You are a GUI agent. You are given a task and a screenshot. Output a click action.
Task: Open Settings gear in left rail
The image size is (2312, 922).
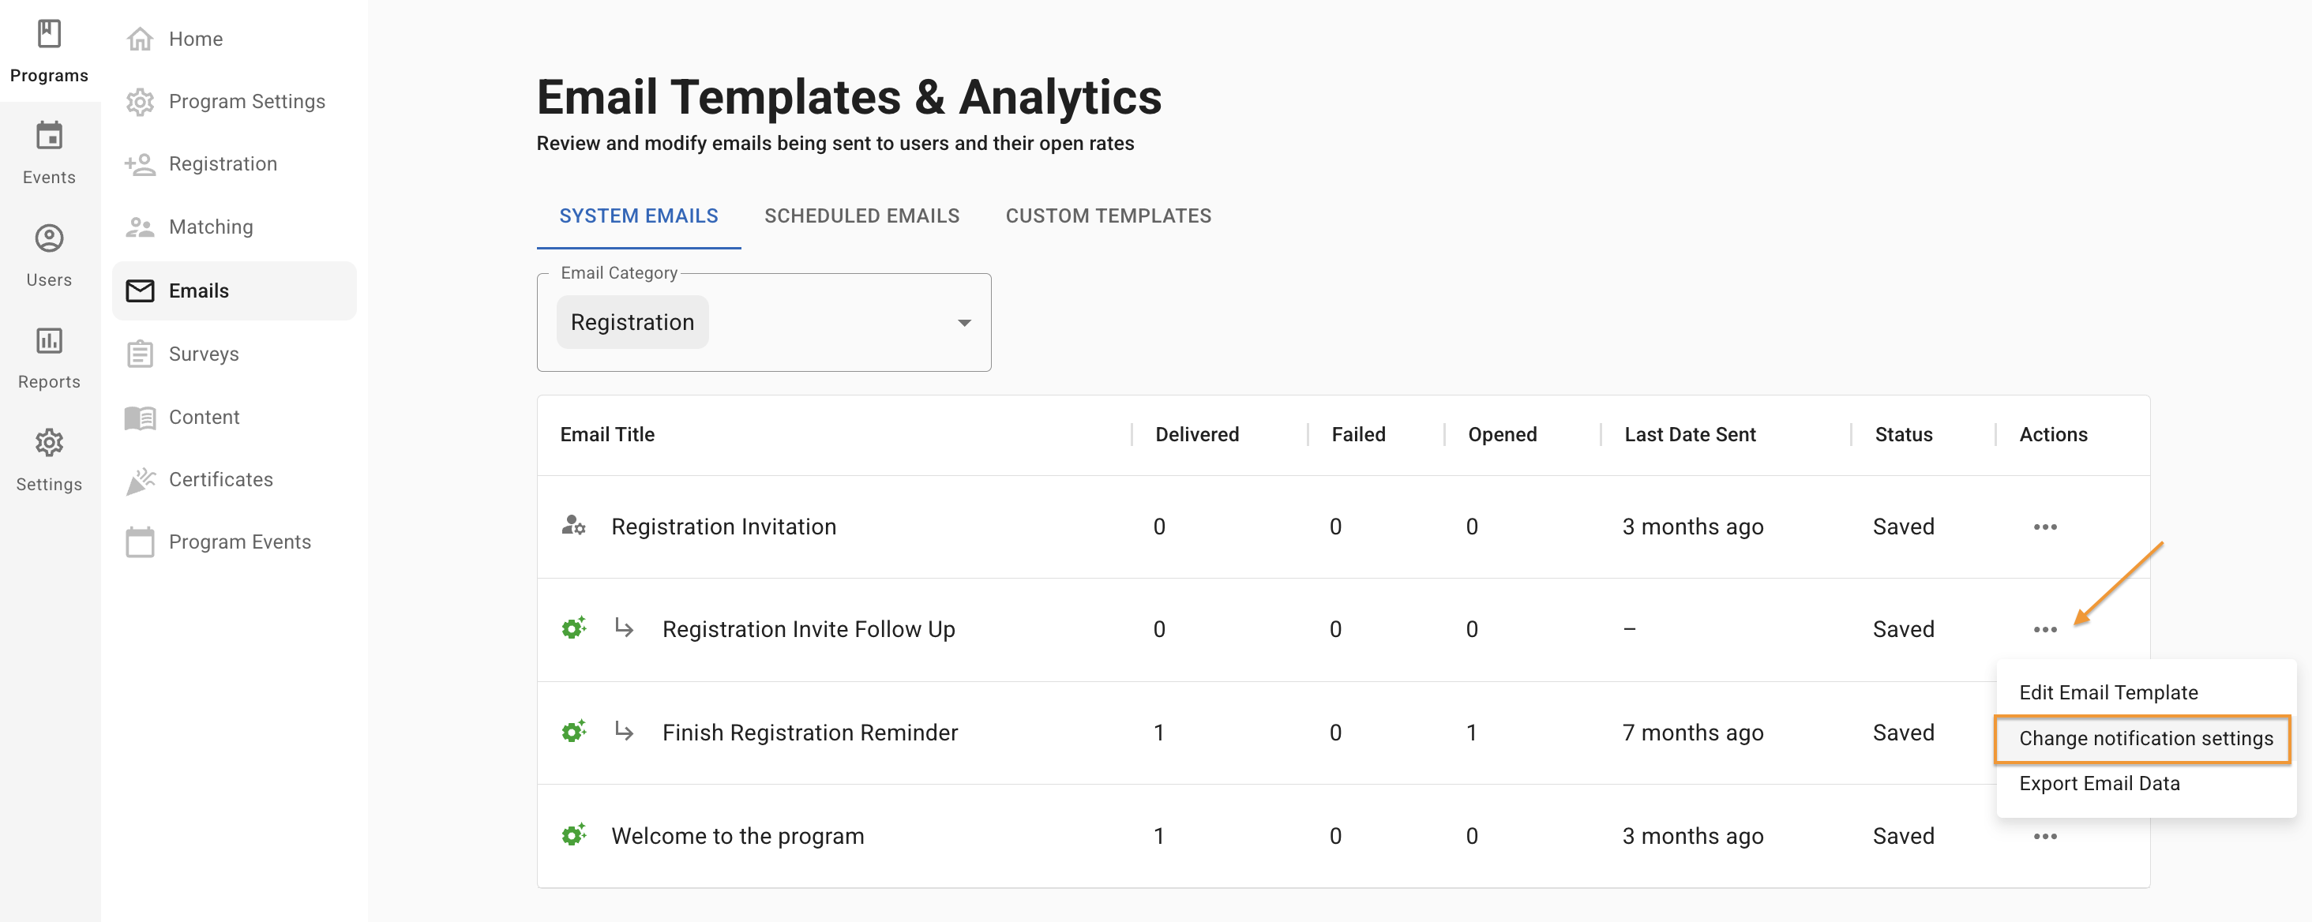(48, 443)
